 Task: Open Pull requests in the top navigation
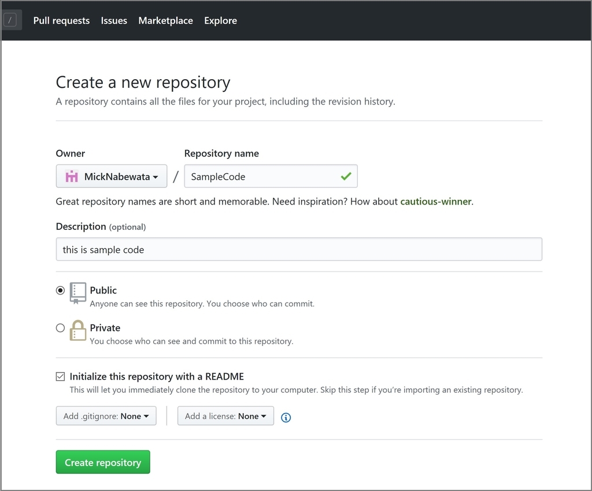point(61,20)
